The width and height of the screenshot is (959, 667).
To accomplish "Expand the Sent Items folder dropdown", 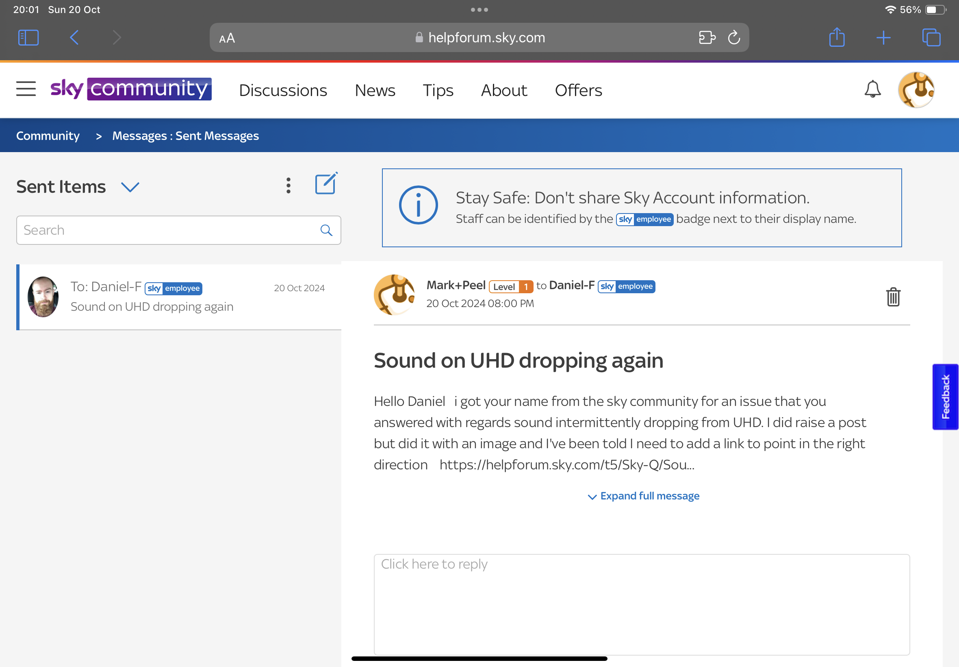I will click(x=130, y=187).
